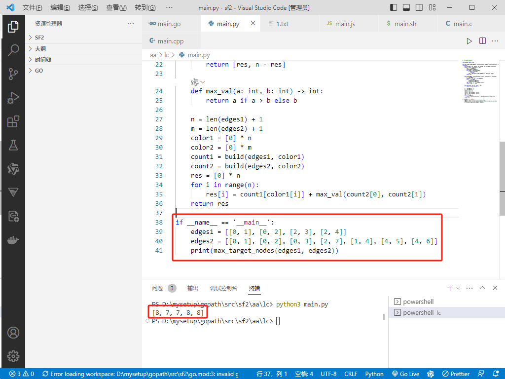The image size is (505, 379).
Task: Open the Explorer view in activity bar
Action: (13, 27)
